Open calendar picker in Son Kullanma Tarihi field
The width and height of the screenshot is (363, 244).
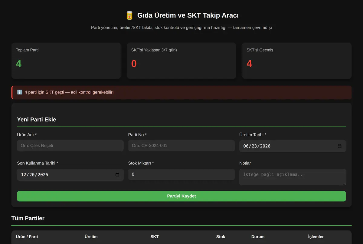tap(117, 175)
